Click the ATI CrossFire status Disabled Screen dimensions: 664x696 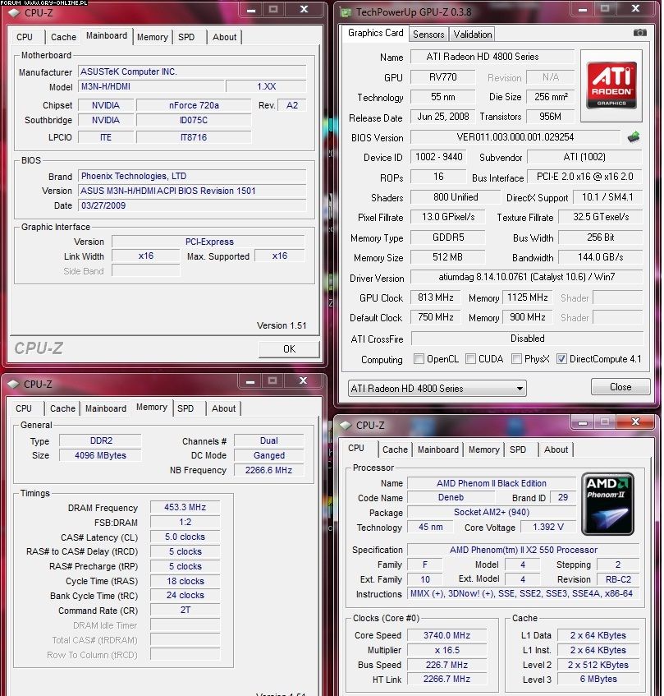(527, 339)
